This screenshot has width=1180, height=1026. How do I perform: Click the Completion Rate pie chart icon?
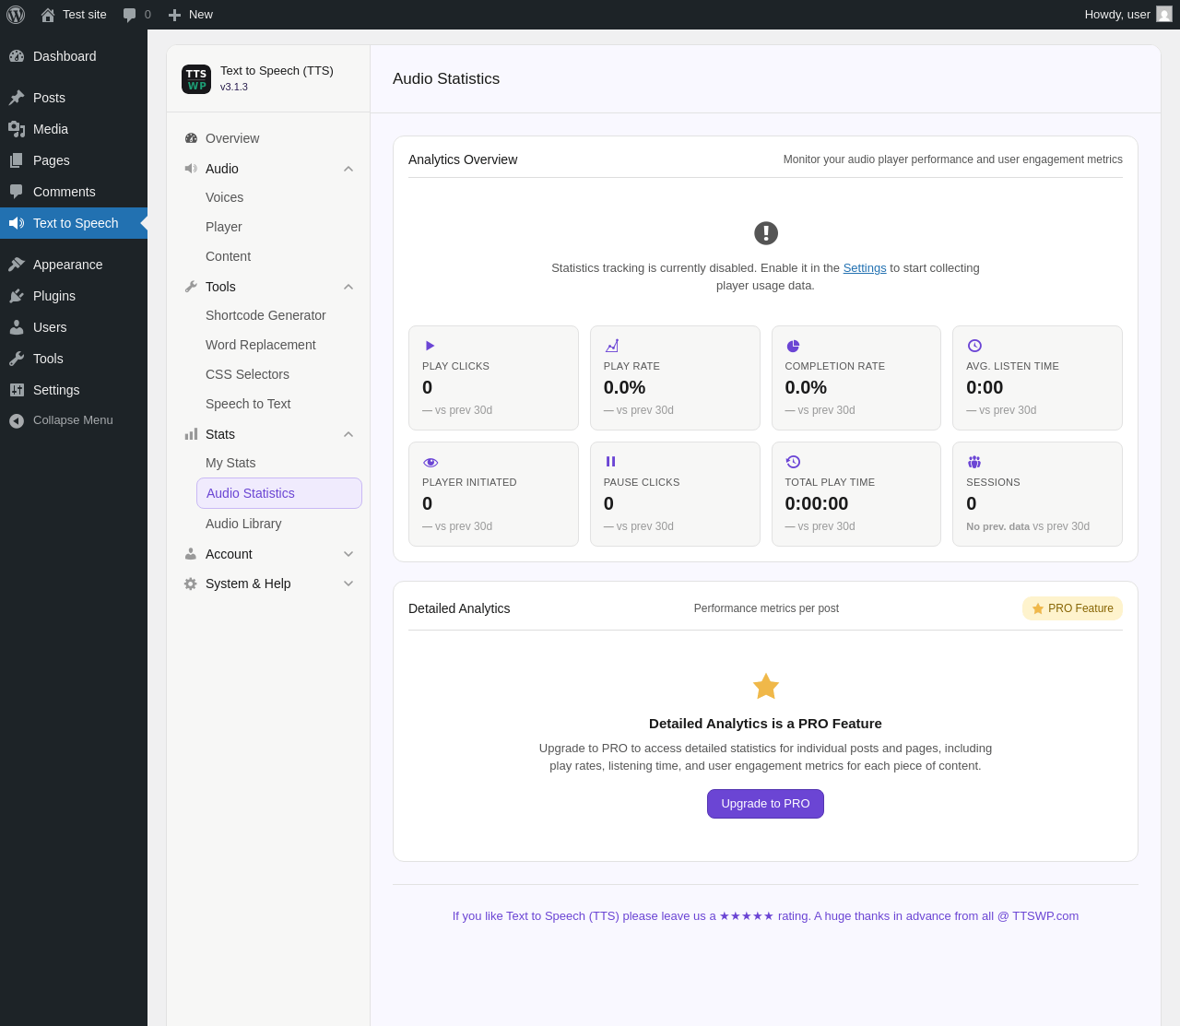[793, 346]
